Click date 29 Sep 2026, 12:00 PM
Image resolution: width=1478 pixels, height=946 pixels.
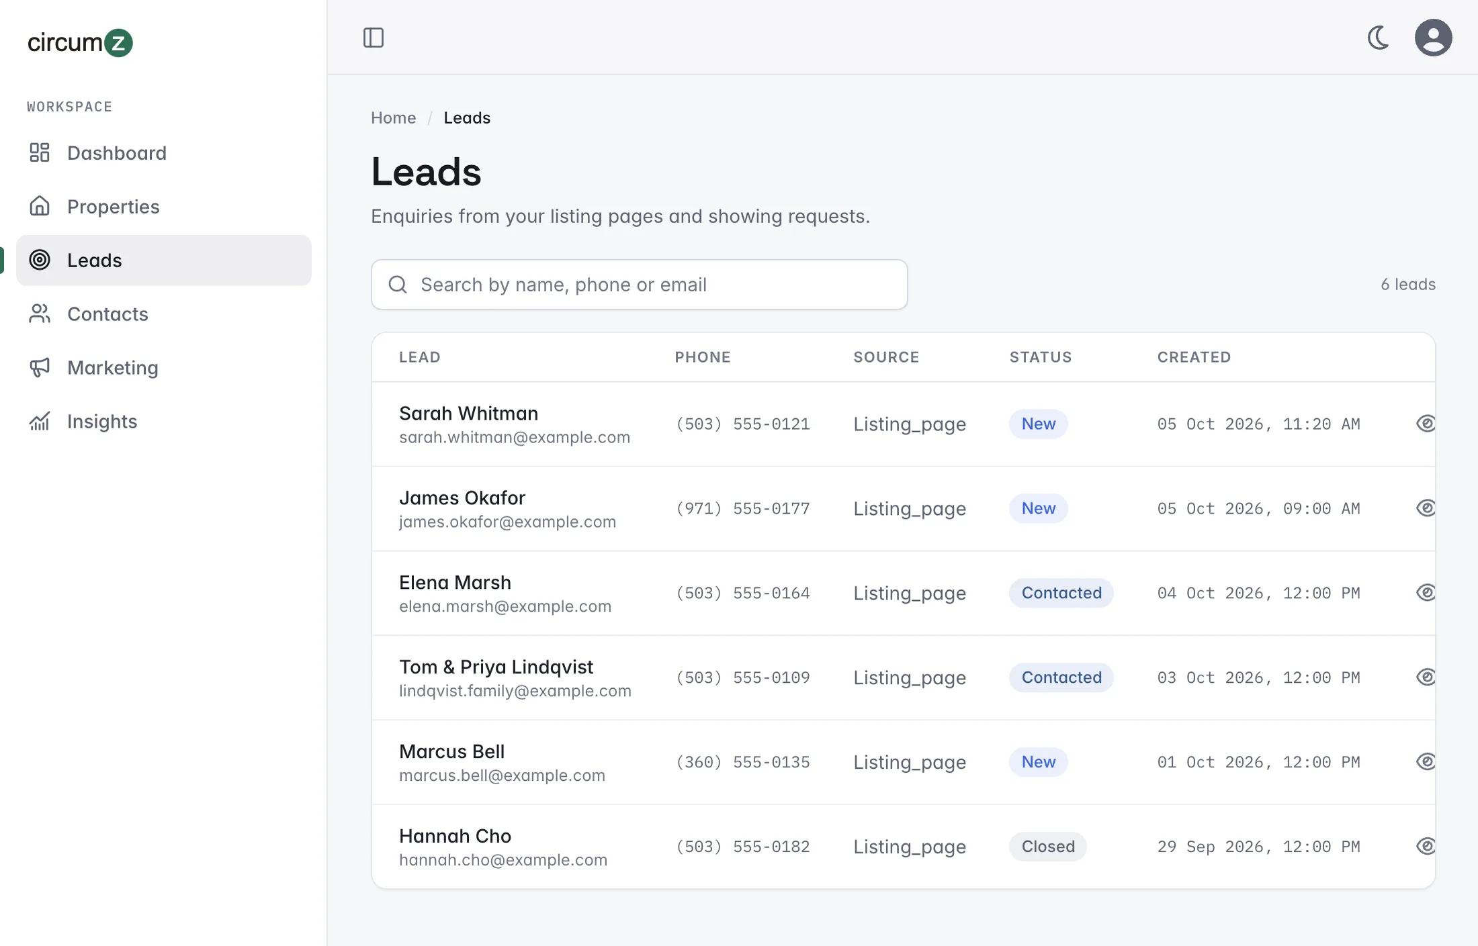click(1258, 847)
